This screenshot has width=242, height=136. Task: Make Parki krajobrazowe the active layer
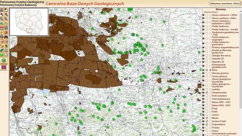coord(210,99)
